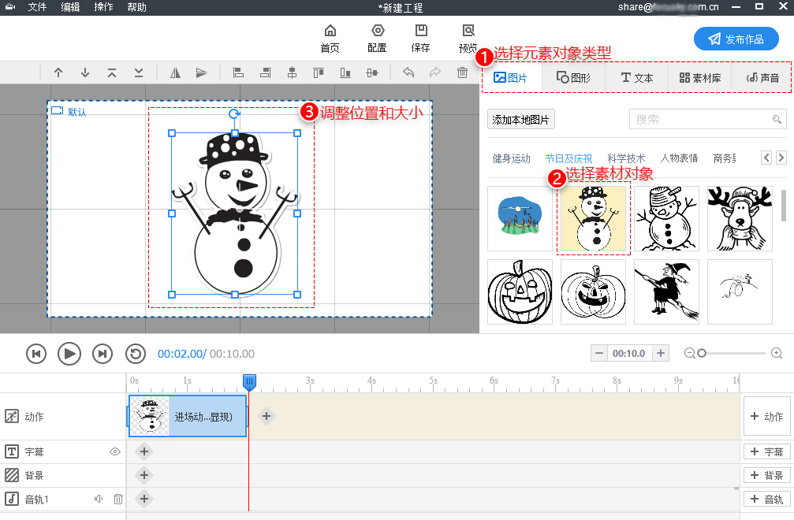Click the blue playhead marker at 2s
The height and width of the screenshot is (520, 794).
coord(249,382)
